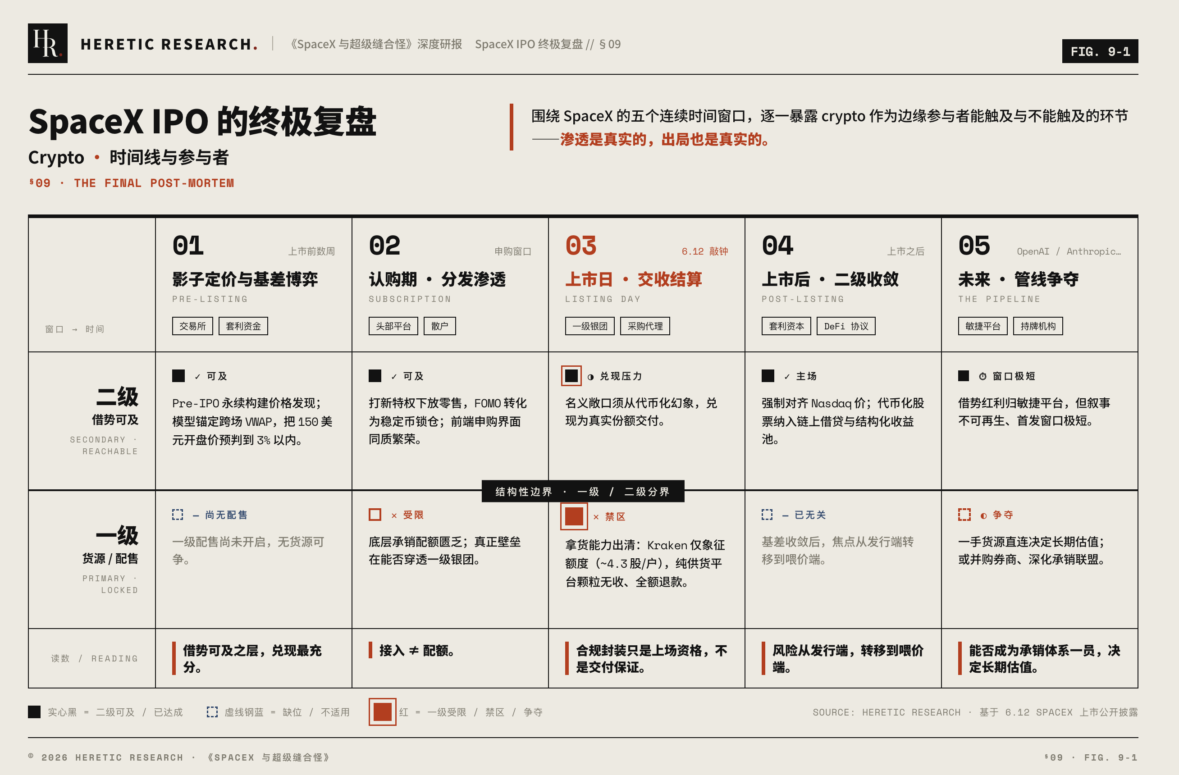Click the black square beside 窗口极短
1179x775 pixels.
coord(964,376)
